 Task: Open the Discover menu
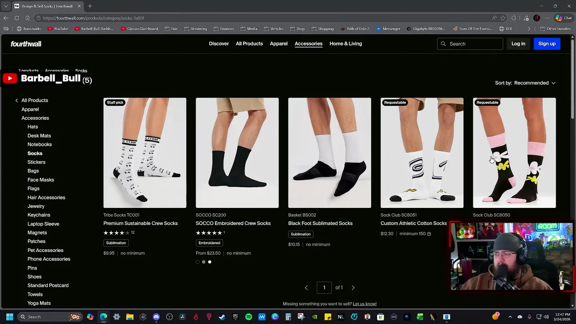pos(219,44)
